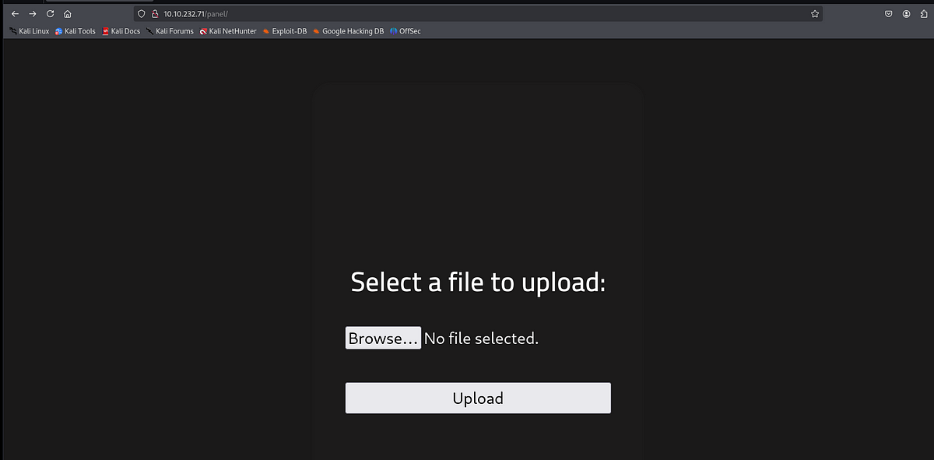Click the Browse... file chooser button
934x460 pixels.
383,338
